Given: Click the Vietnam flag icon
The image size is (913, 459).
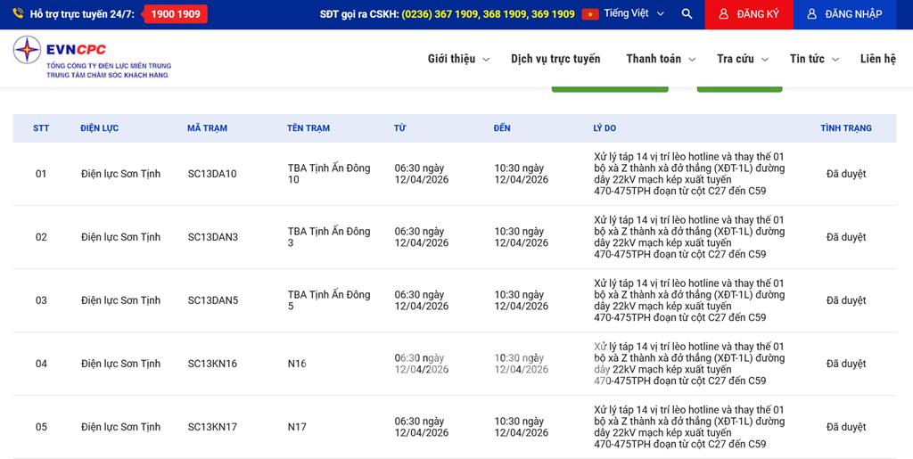Looking at the screenshot, I should 590,14.
